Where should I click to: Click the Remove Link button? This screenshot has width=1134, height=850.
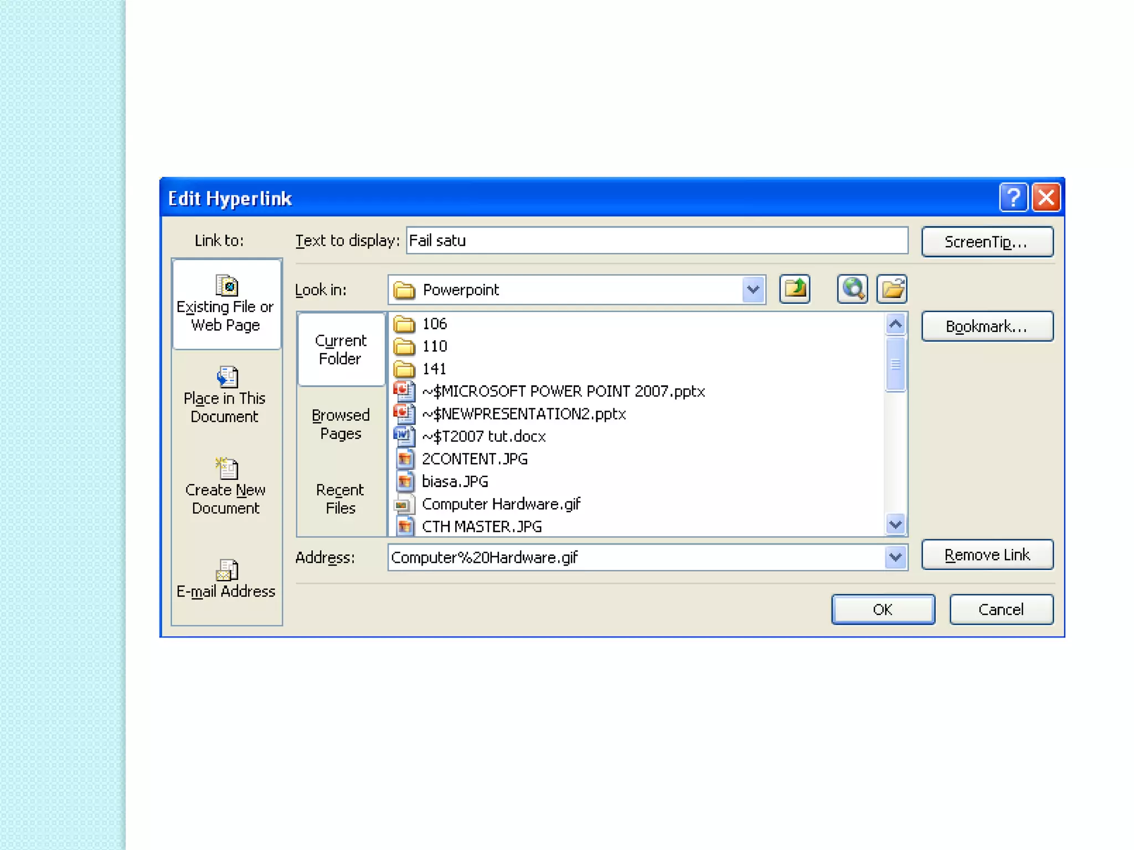pyautogui.click(x=987, y=554)
